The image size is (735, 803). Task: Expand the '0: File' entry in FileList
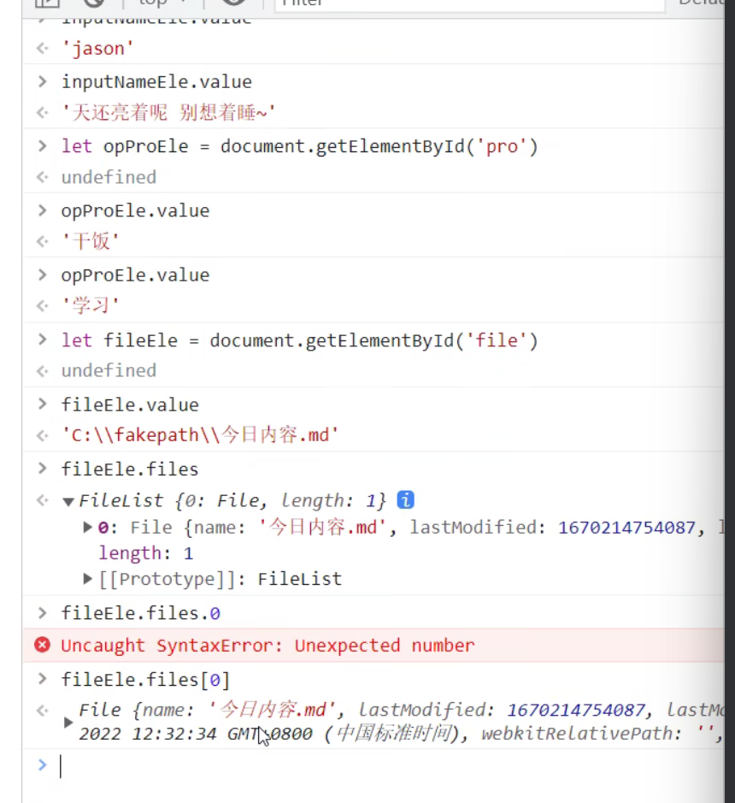(87, 527)
